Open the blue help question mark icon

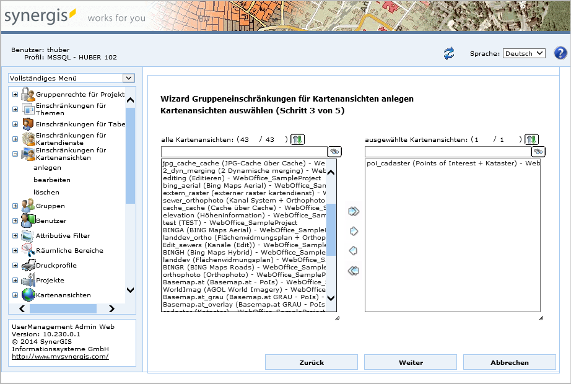point(560,53)
